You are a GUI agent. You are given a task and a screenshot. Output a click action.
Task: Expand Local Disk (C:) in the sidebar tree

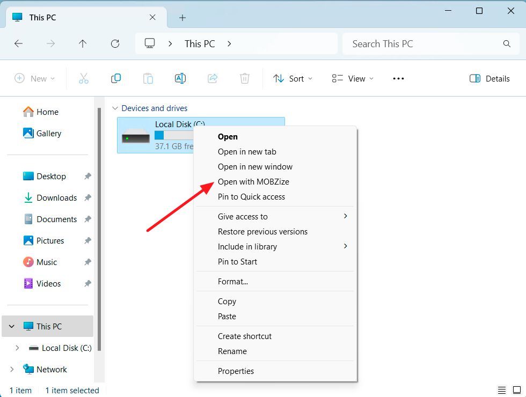(x=18, y=348)
